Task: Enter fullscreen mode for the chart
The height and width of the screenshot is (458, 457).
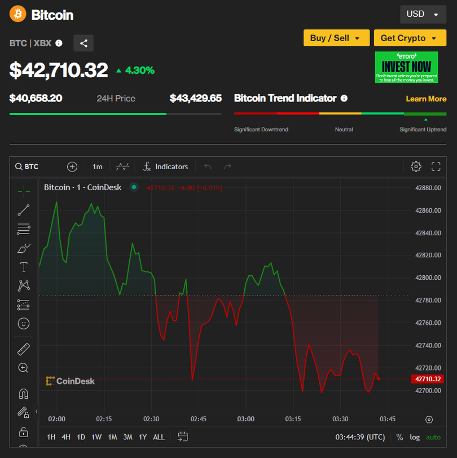Action: click(x=436, y=166)
